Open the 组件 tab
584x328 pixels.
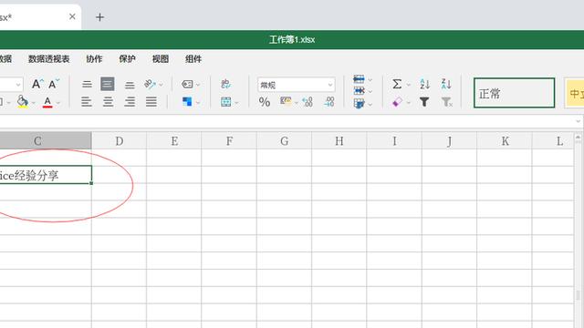193,58
